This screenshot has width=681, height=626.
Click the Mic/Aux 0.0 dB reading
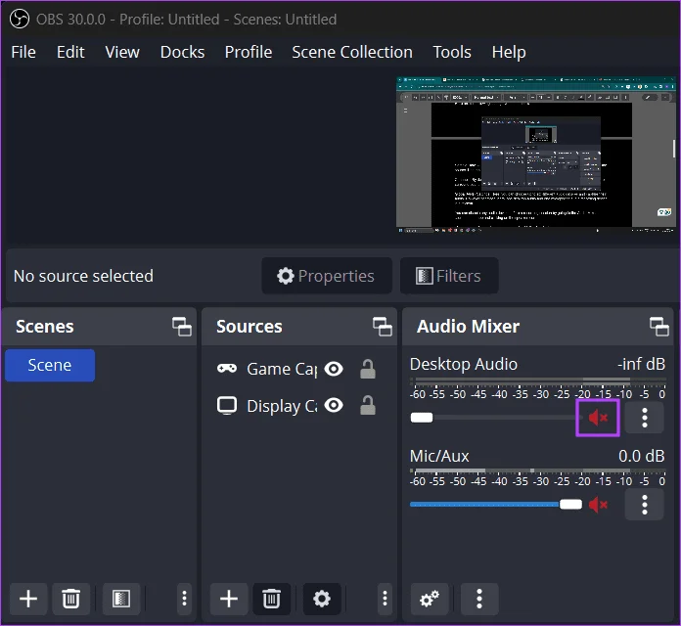tap(642, 456)
